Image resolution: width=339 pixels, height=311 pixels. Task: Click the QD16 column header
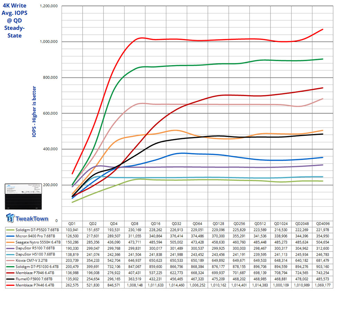click(156, 224)
